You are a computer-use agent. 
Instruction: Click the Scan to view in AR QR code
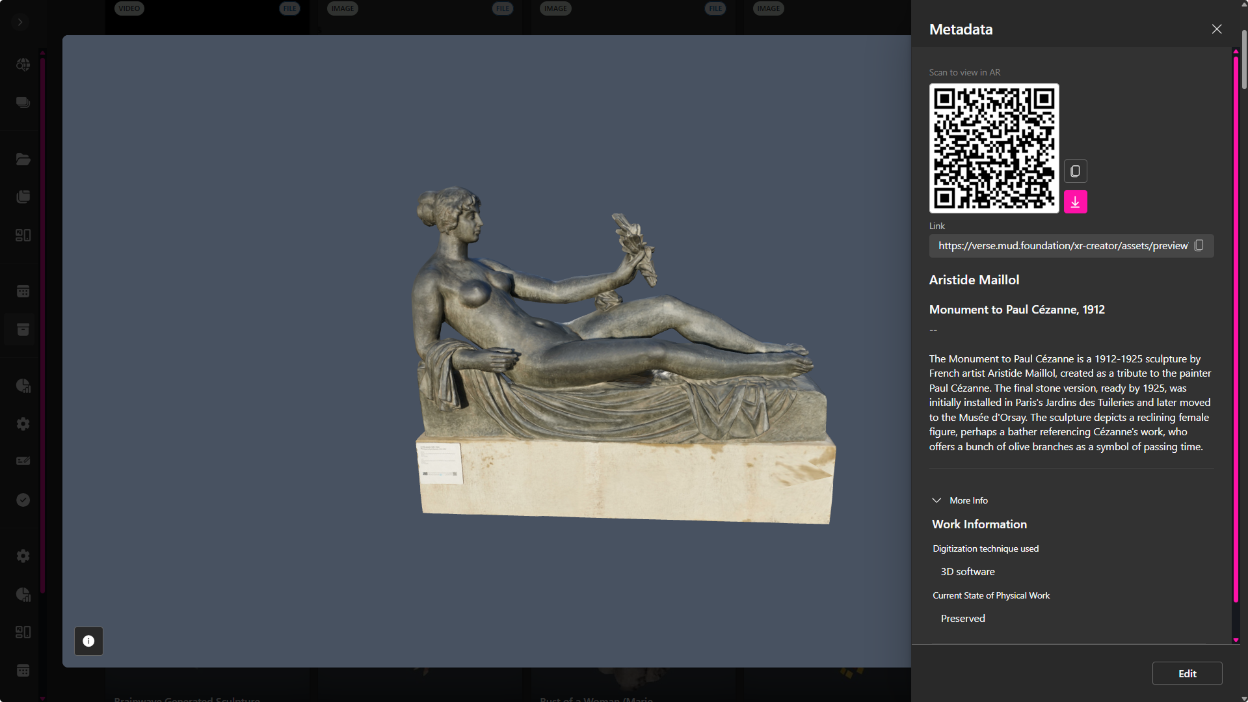pyautogui.click(x=994, y=148)
